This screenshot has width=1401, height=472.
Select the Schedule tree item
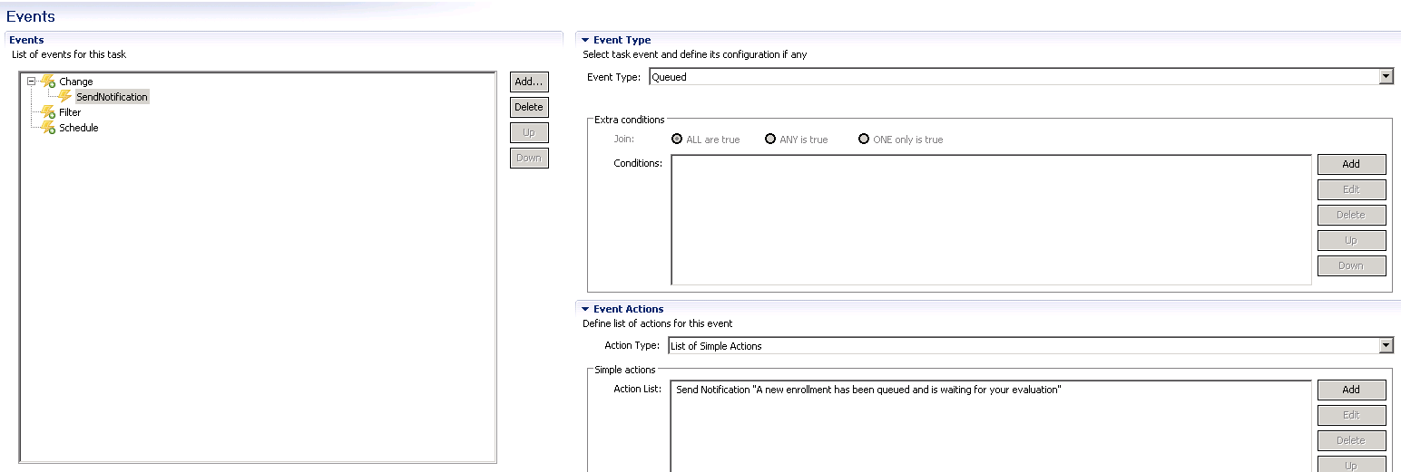point(79,128)
